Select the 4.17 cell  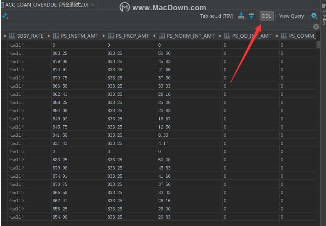pos(190,143)
